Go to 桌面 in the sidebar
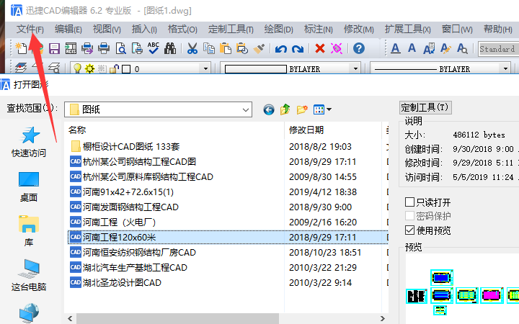Screen dimensions: 519x324 [29, 186]
